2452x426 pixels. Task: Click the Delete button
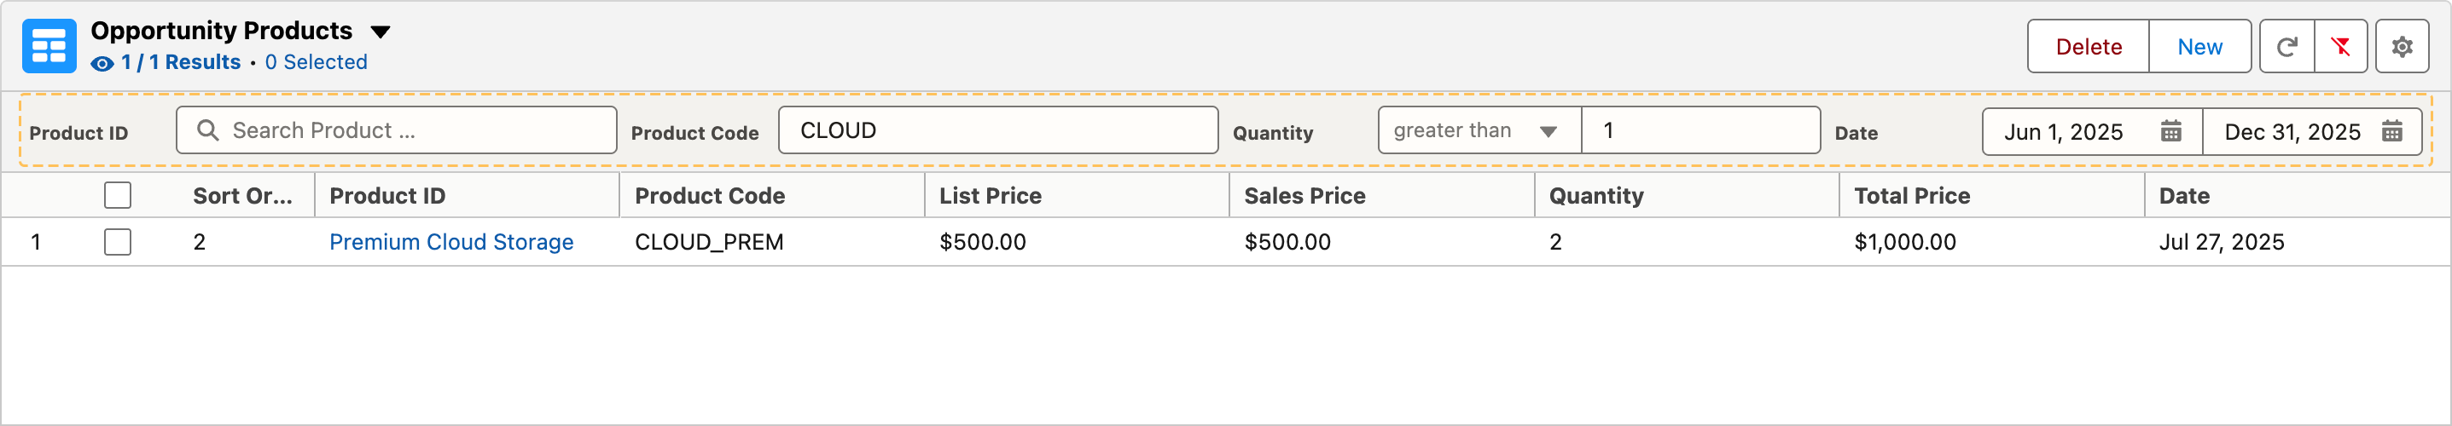click(x=2089, y=47)
